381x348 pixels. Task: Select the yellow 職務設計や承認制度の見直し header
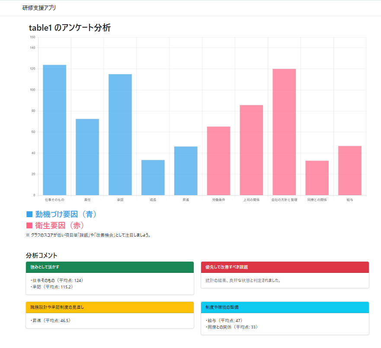(x=110, y=307)
